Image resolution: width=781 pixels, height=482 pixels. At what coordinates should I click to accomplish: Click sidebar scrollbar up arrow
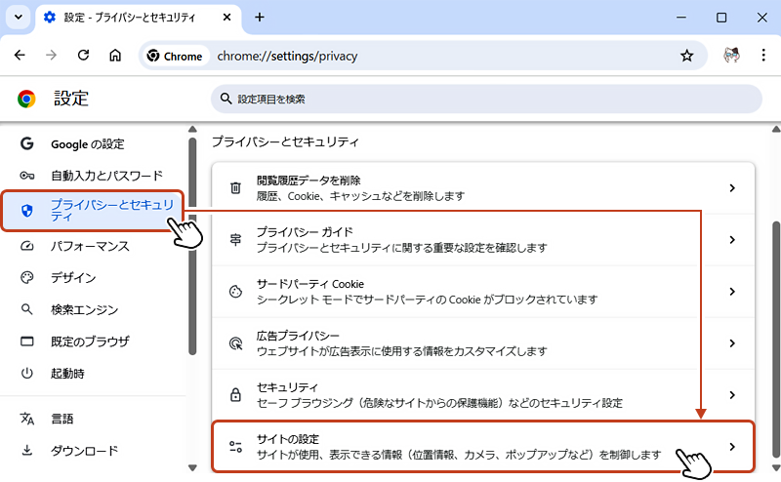tap(192, 130)
